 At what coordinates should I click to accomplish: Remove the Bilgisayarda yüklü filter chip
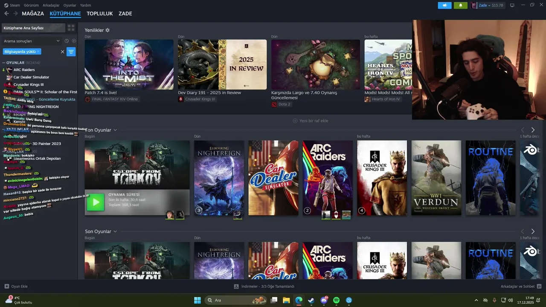click(x=38, y=51)
